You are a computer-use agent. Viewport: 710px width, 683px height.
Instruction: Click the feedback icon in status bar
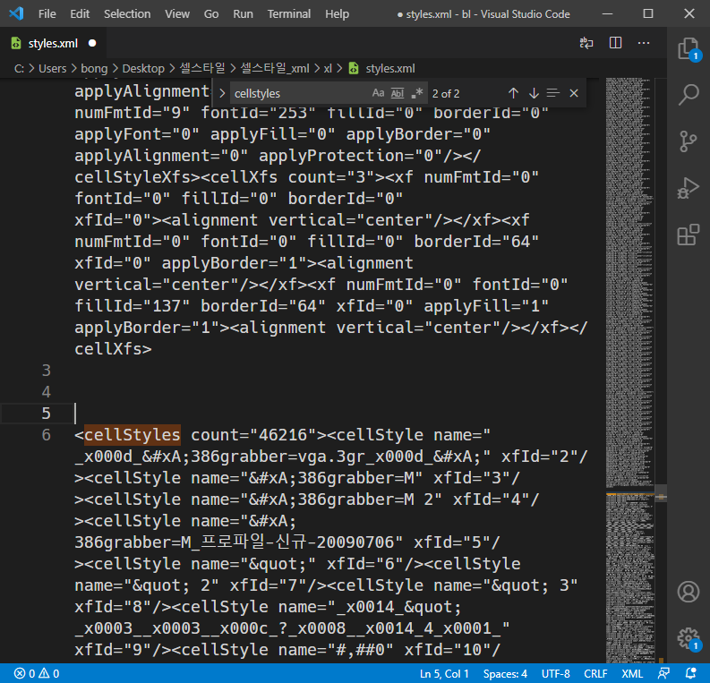click(x=663, y=673)
